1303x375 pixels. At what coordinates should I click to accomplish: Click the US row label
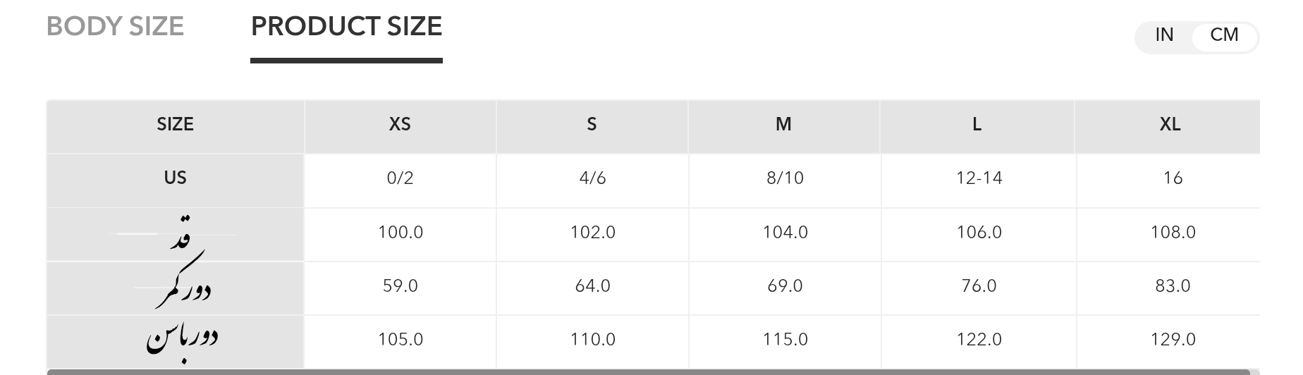pos(175,178)
